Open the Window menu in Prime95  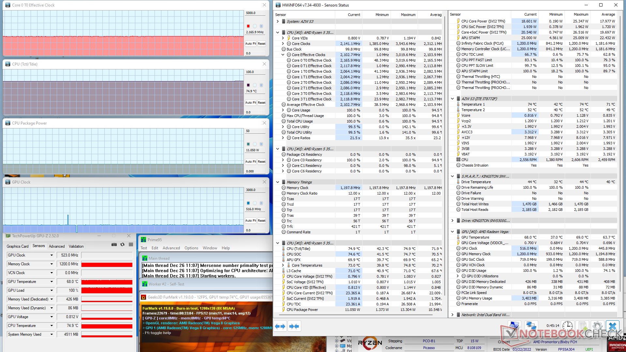coord(210,248)
